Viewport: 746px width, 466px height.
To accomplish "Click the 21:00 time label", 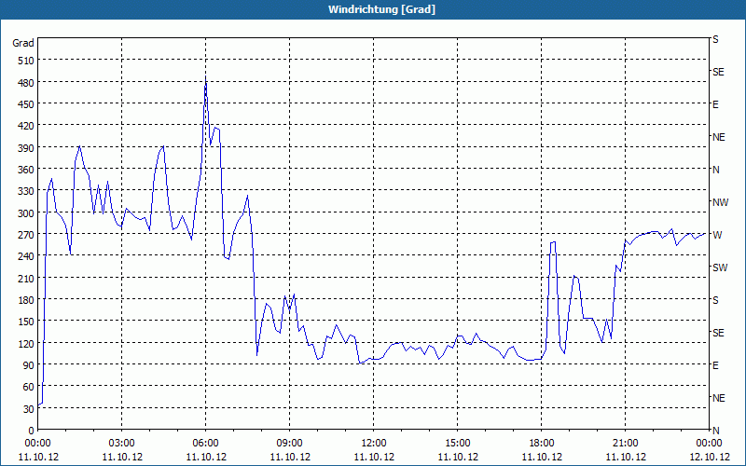I will pos(625,444).
